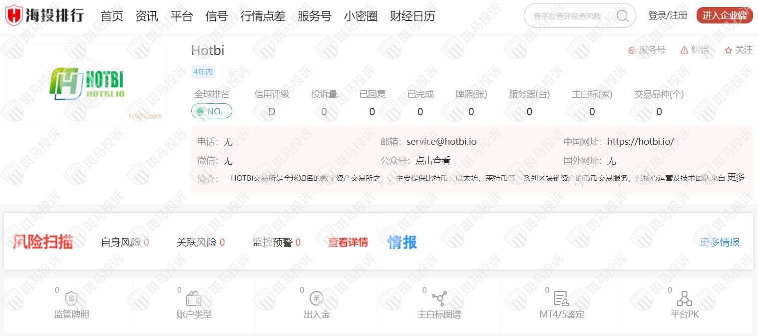Image resolution: width=758 pixels, height=336 pixels.
Task: Open the 平台PK comparison icon
Action: (684, 299)
